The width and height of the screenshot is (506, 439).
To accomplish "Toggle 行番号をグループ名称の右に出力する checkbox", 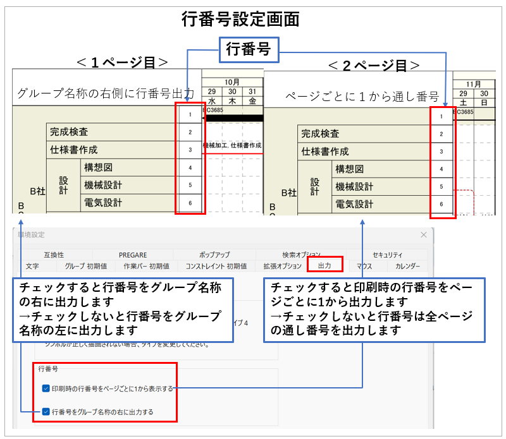I will (45, 412).
